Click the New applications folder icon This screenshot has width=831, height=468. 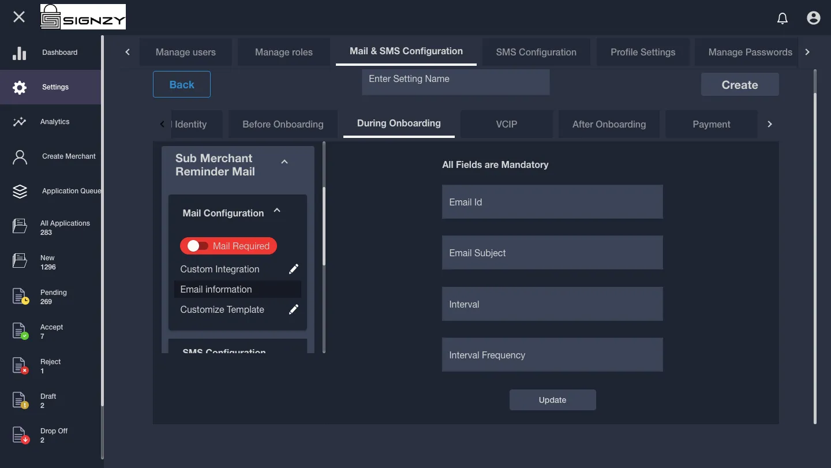pos(20,261)
